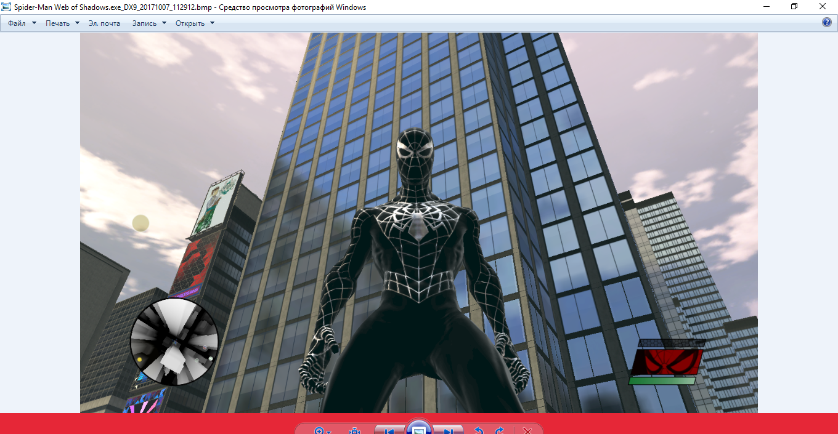Restore down the photo viewer window
Screen dimensions: 838x434
point(794,7)
